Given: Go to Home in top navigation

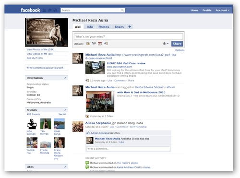Looking at the screenshot, I should click(x=194, y=10).
